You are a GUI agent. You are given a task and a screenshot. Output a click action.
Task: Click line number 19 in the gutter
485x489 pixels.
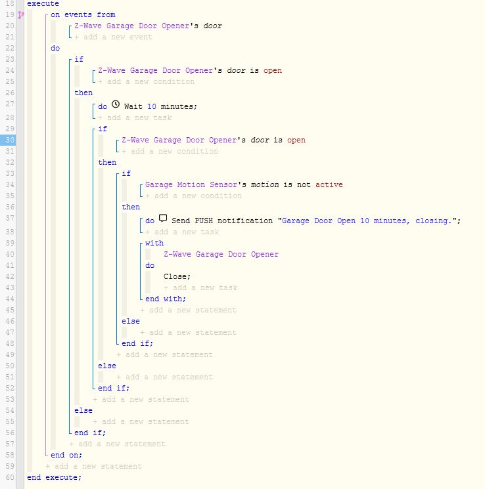(x=10, y=14)
